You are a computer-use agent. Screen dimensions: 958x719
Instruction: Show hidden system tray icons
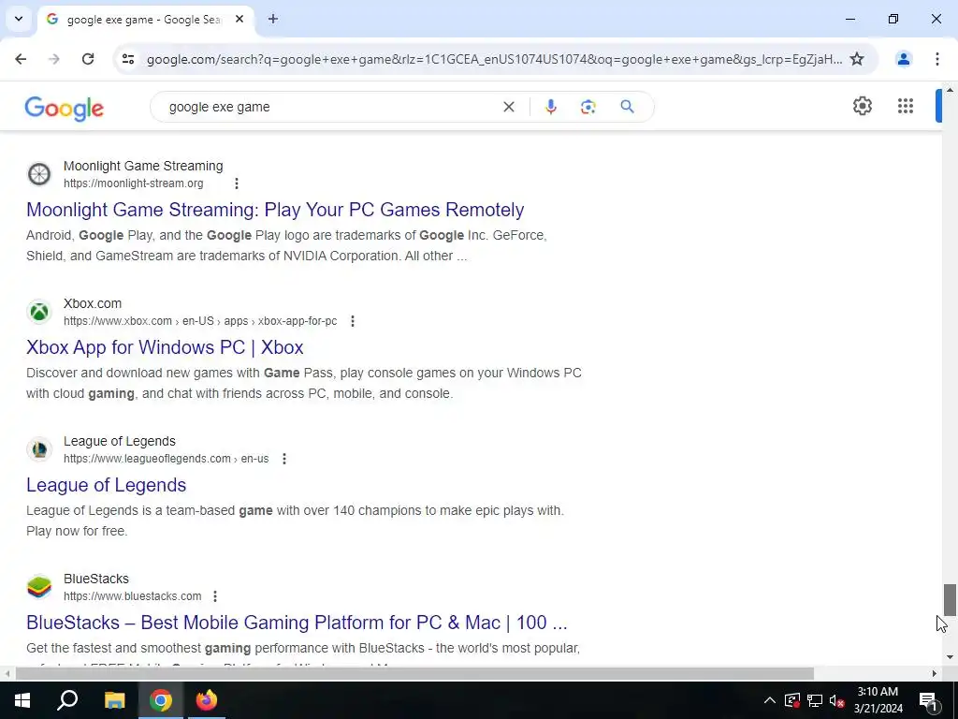click(x=770, y=700)
